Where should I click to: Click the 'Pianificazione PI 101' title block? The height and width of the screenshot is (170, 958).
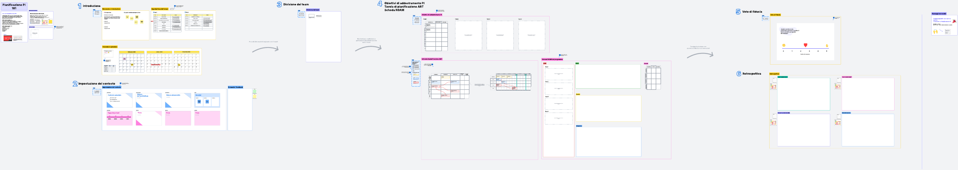coord(14,6)
